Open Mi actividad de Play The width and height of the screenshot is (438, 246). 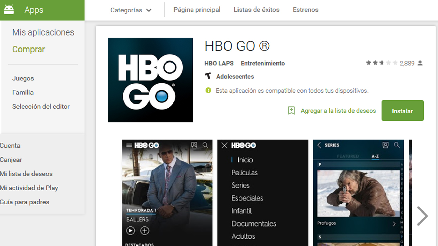click(x=29, y=188)
